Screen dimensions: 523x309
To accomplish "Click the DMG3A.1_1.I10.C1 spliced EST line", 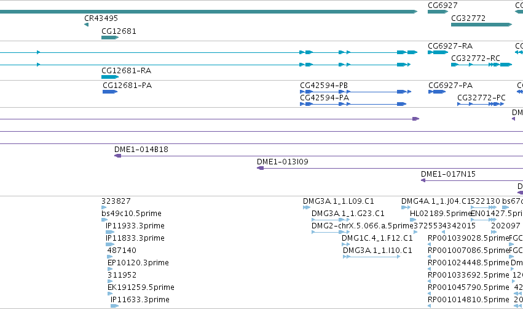I will pos(372,257).
